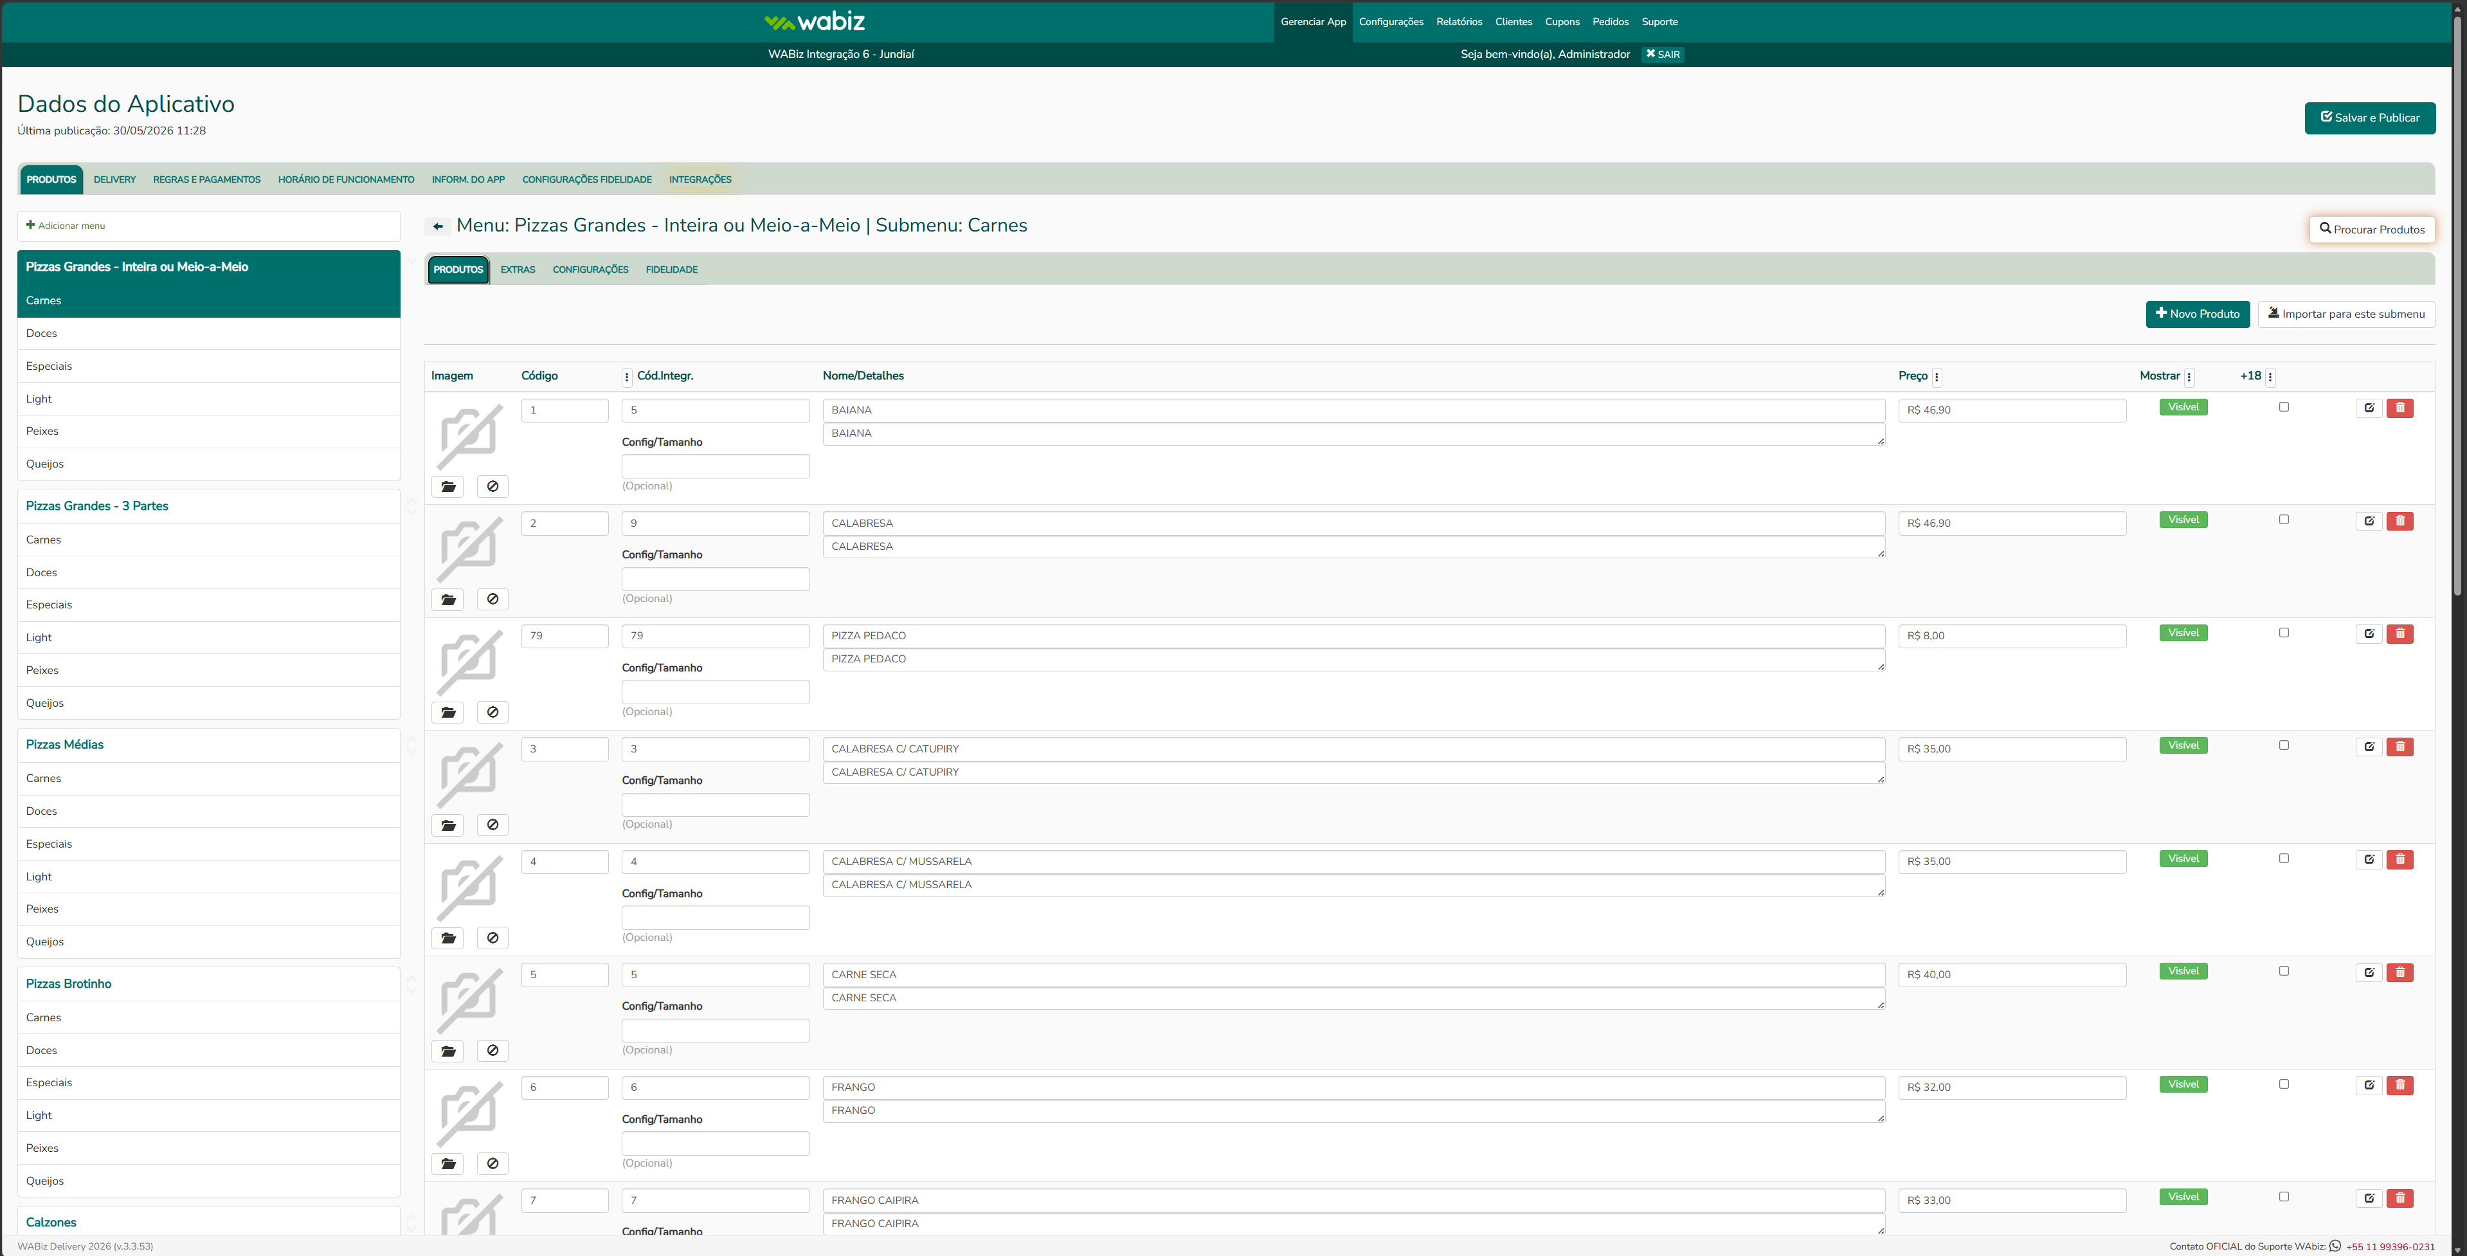Image resolution: width=2467 pixels, height=1256 pixels.
Task: Edit the PIZZA PEDACO product
Action: click(x=2369, y=634)
